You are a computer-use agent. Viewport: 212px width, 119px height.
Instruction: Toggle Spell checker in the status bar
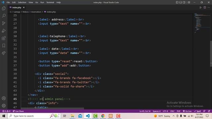coord(197,111)
